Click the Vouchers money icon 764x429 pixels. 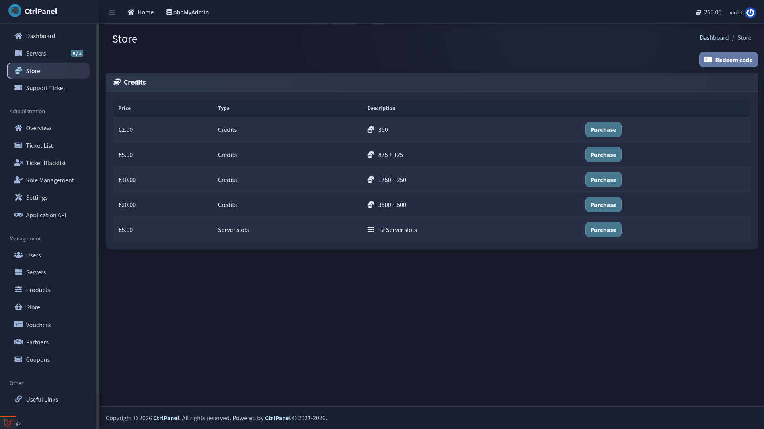click(x=18, y=325)
